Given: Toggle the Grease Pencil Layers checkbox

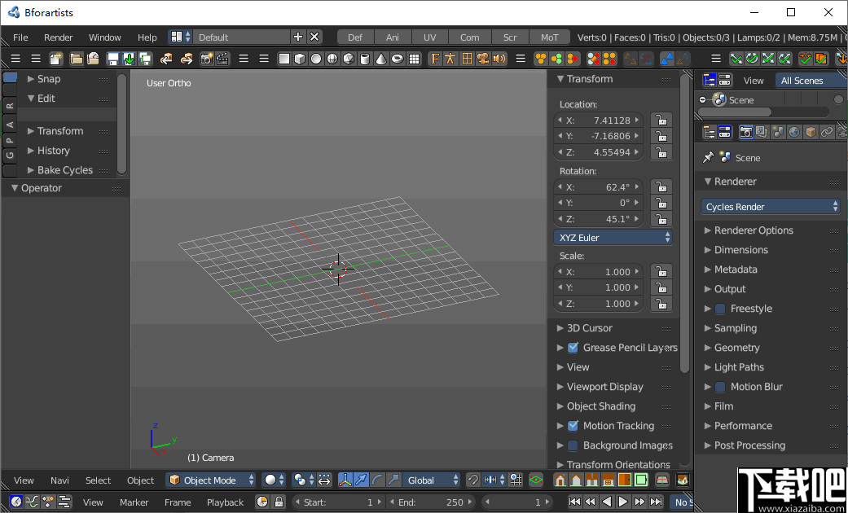Looking at the screenshot, I should 574,348.
